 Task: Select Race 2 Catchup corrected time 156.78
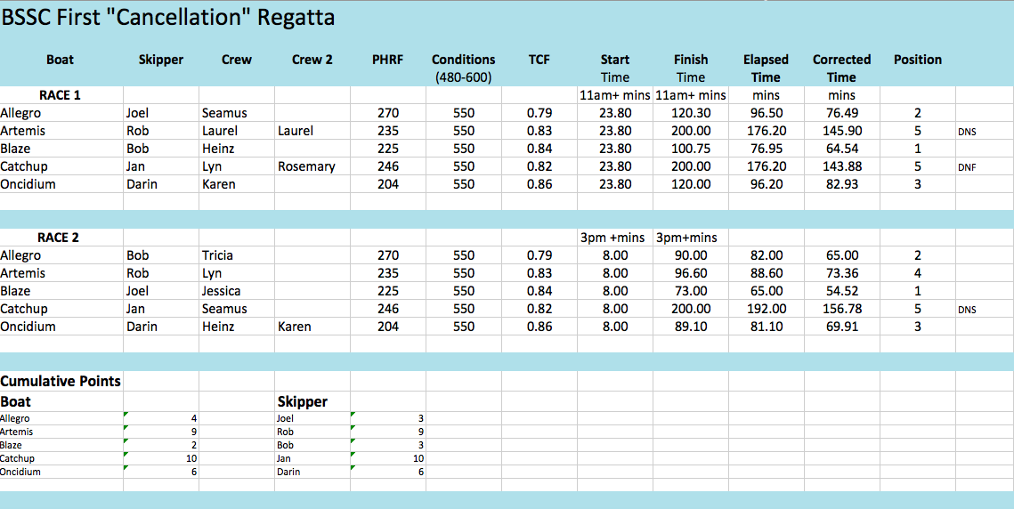click(841, 309)
